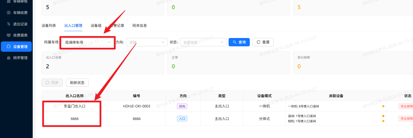Viewport: 413px width, 138px height.
Task: Click the 6666 code in the 编号 column
Action: 137,119
